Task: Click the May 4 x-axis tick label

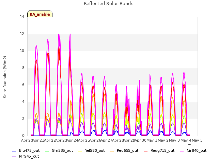Action: pos(186,140)
